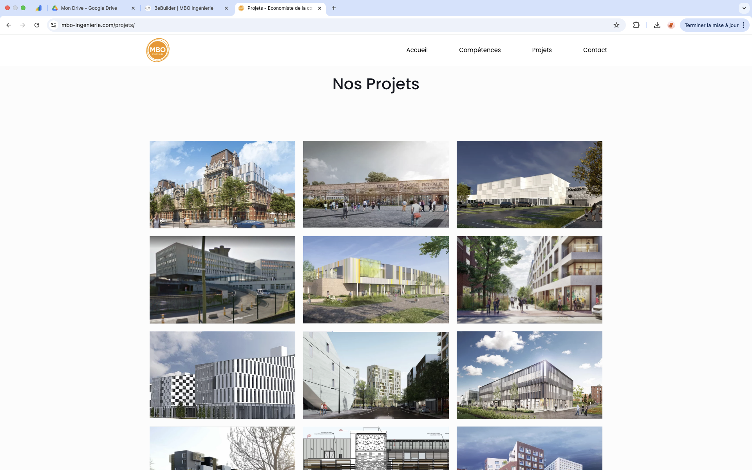The image size is (752, 470).
Task: Close the Projets tab
Action: (320, 8)
